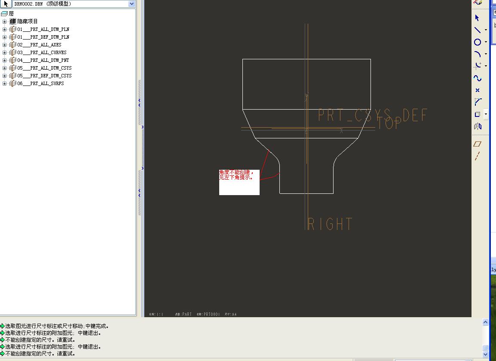
Task: Select layer 01___PRT_DEF_DTM_PLN
Action: coord(43,37)
